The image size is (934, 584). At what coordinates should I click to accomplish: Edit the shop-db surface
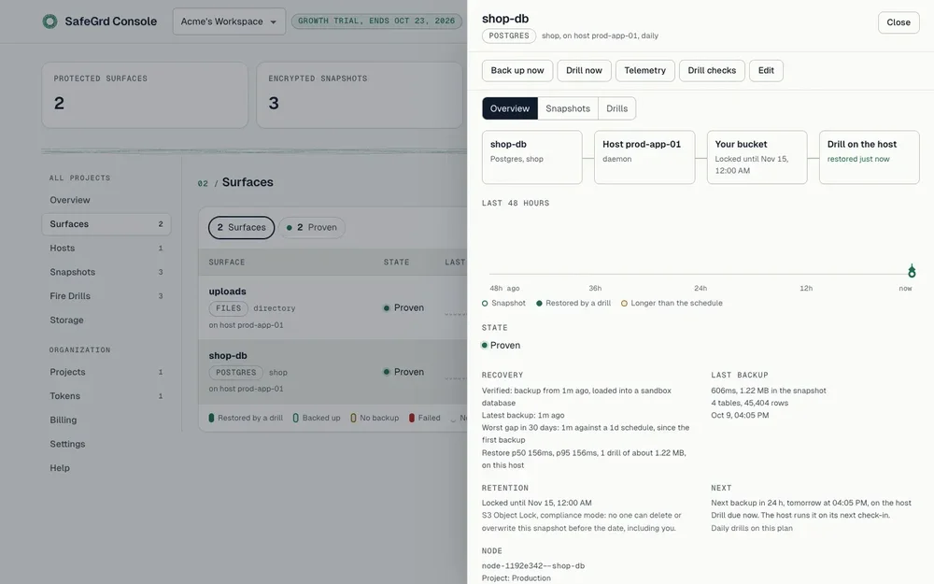click(x=766, y=70)
